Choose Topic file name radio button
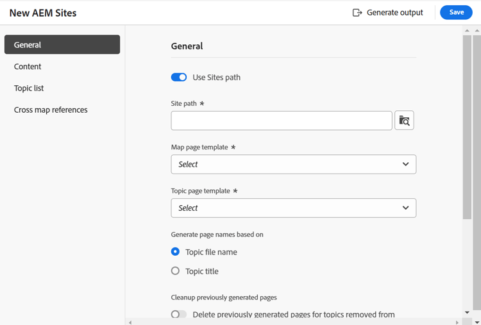 (175, 252)
